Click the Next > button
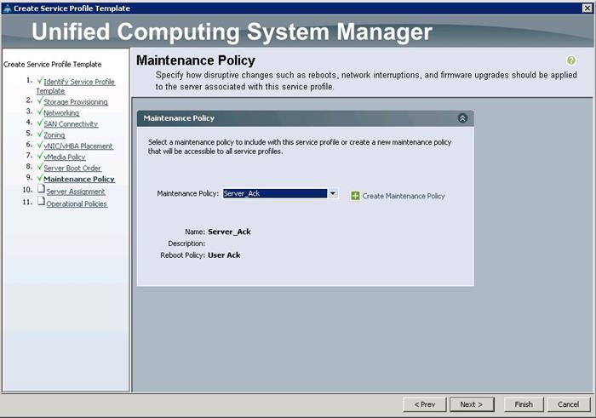Image resolution: width=596 pixels, height=418 pixels. pos(472,404)
